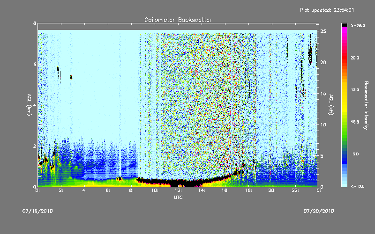
Task: Select the red colorbar region near 20.0
Action: 344,58
